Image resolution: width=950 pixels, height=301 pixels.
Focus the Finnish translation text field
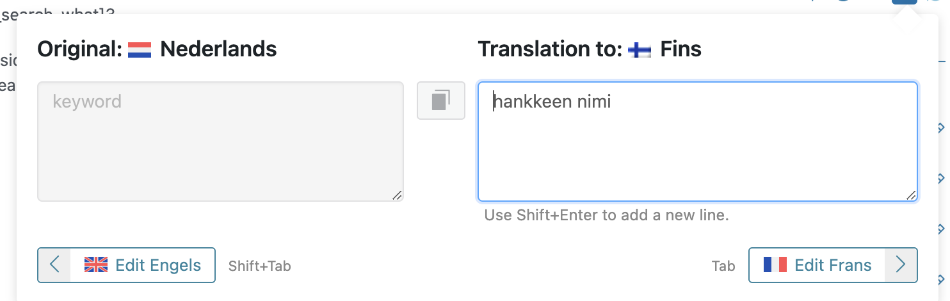click(x=698, y=147)
